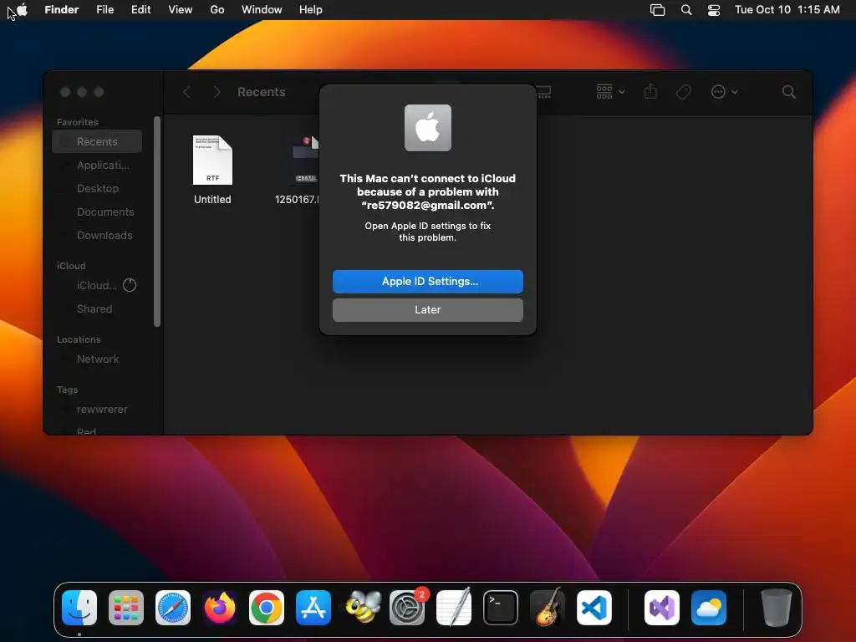
Task: Select the 1250167 HTML file
Action: tap(298, 170)
